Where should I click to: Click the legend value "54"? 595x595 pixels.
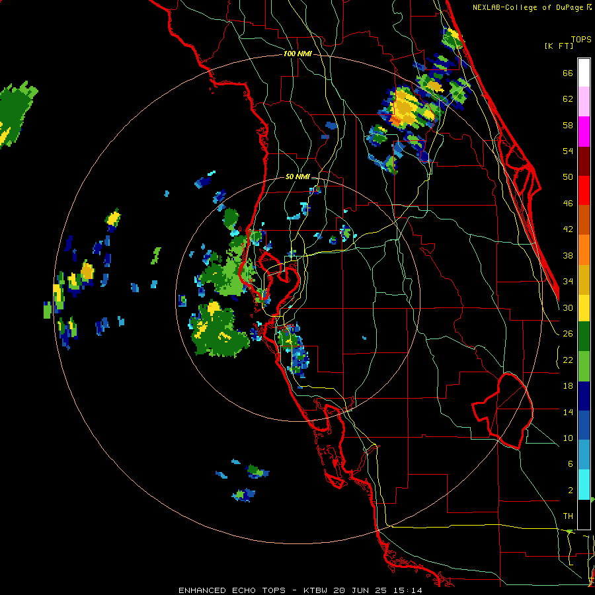568,151
